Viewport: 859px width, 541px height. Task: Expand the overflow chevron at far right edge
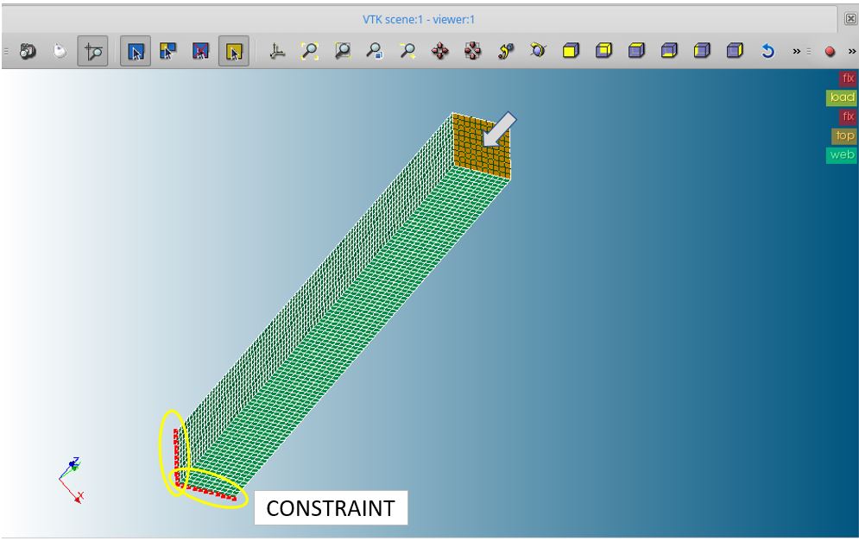coord(852,52)
